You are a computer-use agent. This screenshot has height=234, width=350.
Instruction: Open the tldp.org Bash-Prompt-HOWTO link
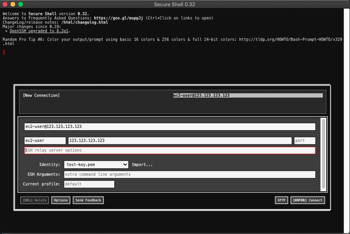pyautogui.click(x=290, y=39)
